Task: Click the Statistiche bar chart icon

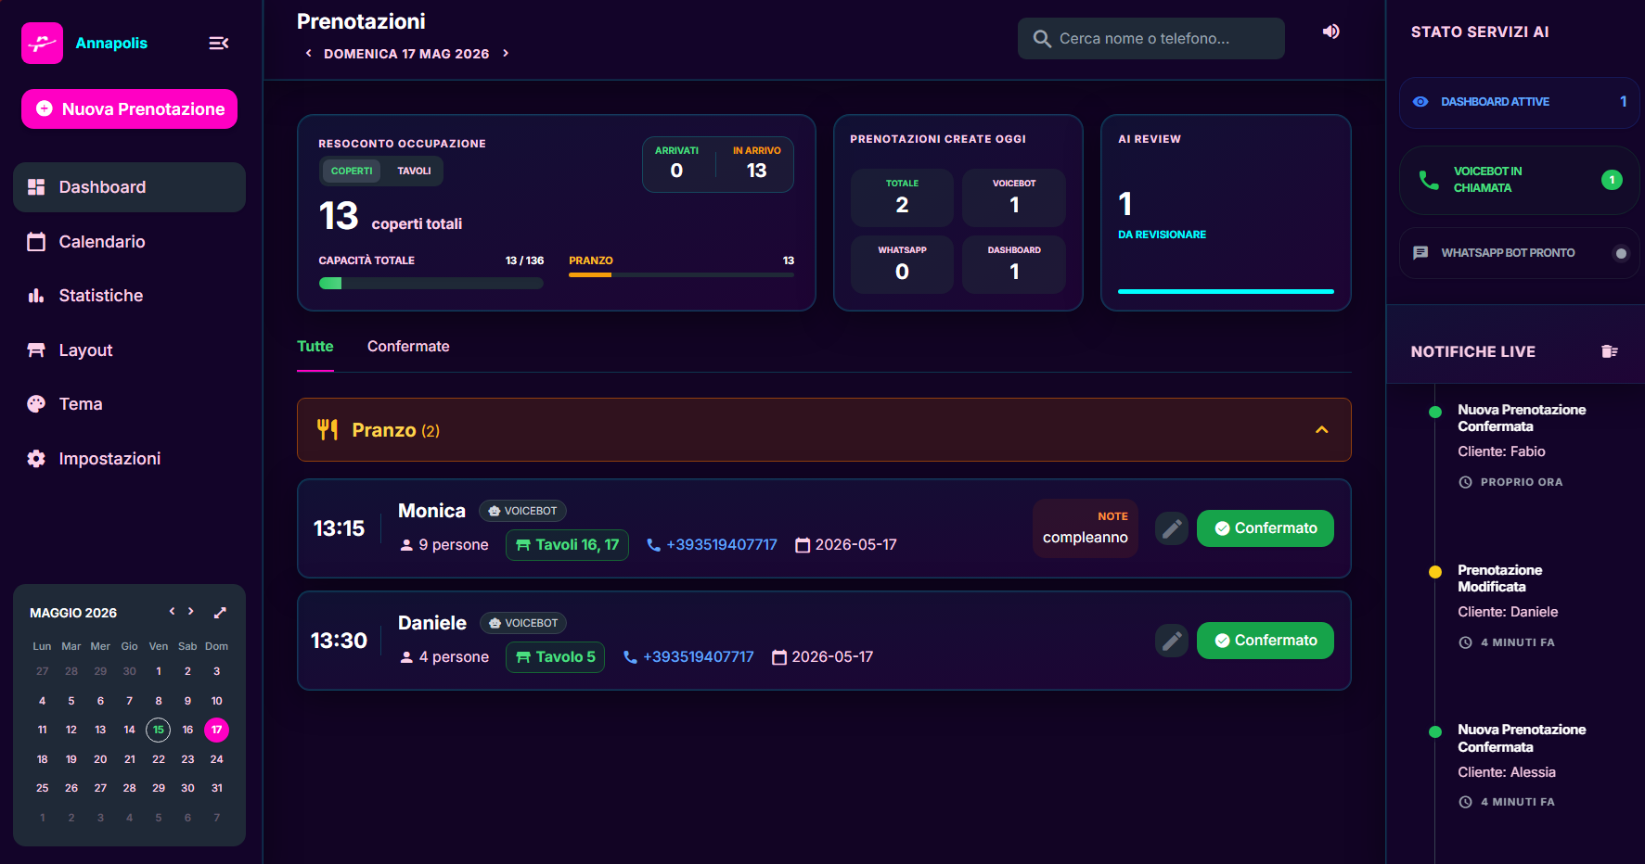Action: tap(36, 296)
